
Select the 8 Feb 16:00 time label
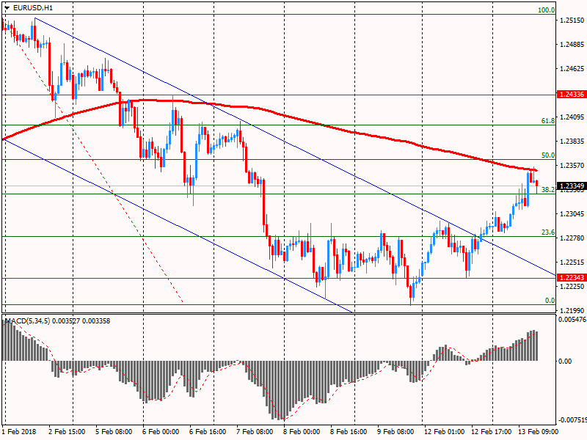349,432
